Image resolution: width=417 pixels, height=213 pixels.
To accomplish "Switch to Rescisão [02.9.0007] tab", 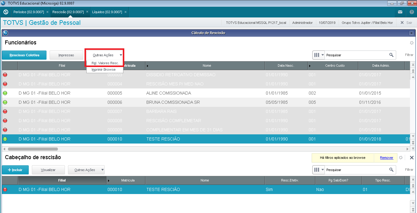I will 68,12.
